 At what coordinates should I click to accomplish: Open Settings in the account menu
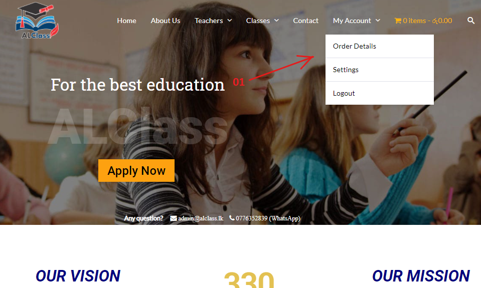(380, 70)
